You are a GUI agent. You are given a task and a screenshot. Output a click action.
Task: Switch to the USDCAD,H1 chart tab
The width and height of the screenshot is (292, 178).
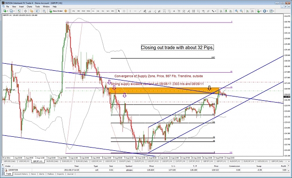(x=24, y=161)
